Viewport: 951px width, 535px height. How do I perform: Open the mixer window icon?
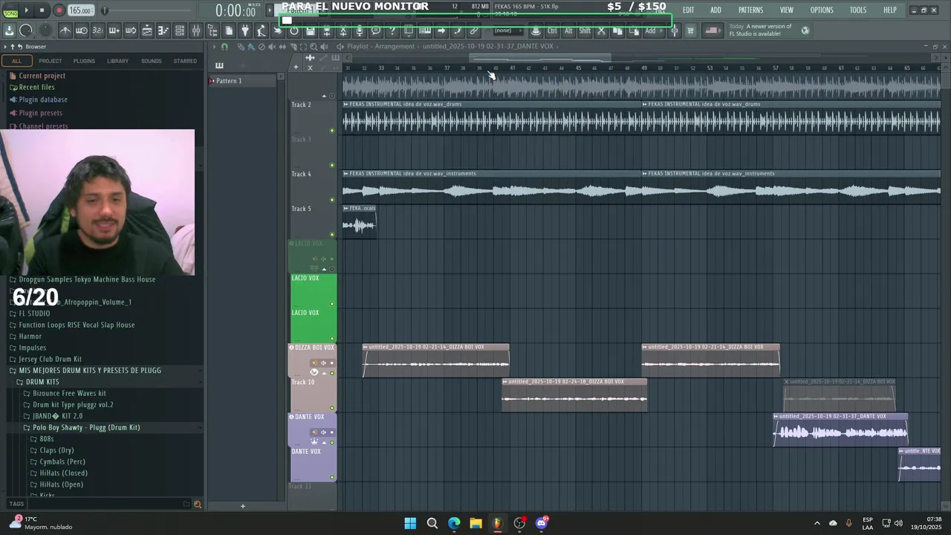coord(195,30)
